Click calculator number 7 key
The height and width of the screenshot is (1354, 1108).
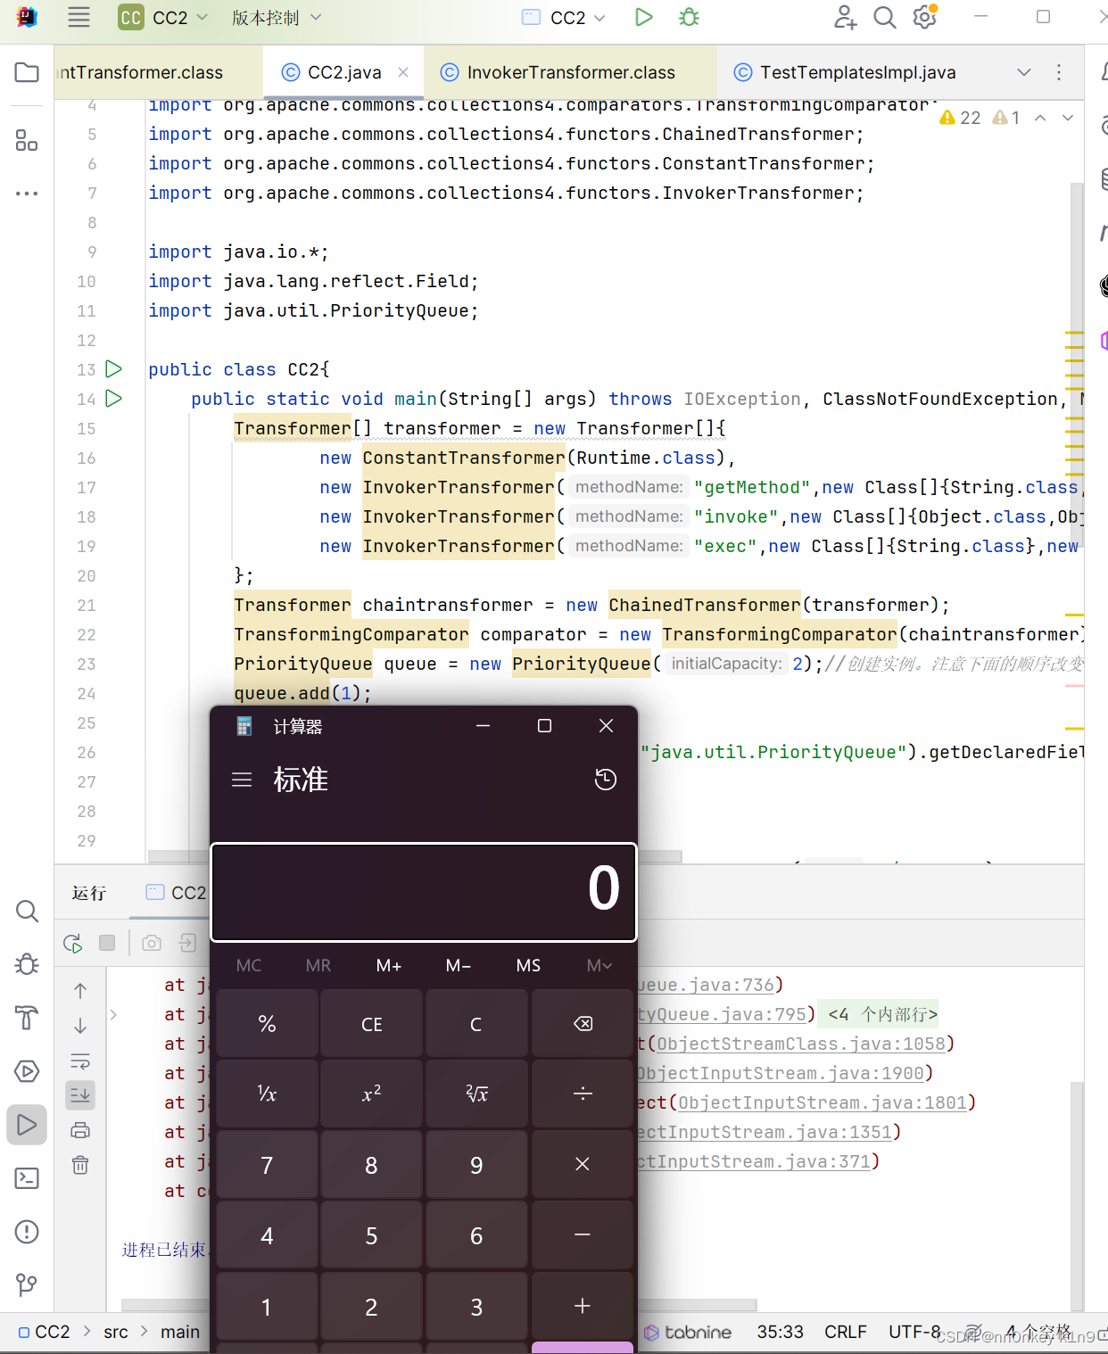pyautogui.click(x=267, y=1165)
